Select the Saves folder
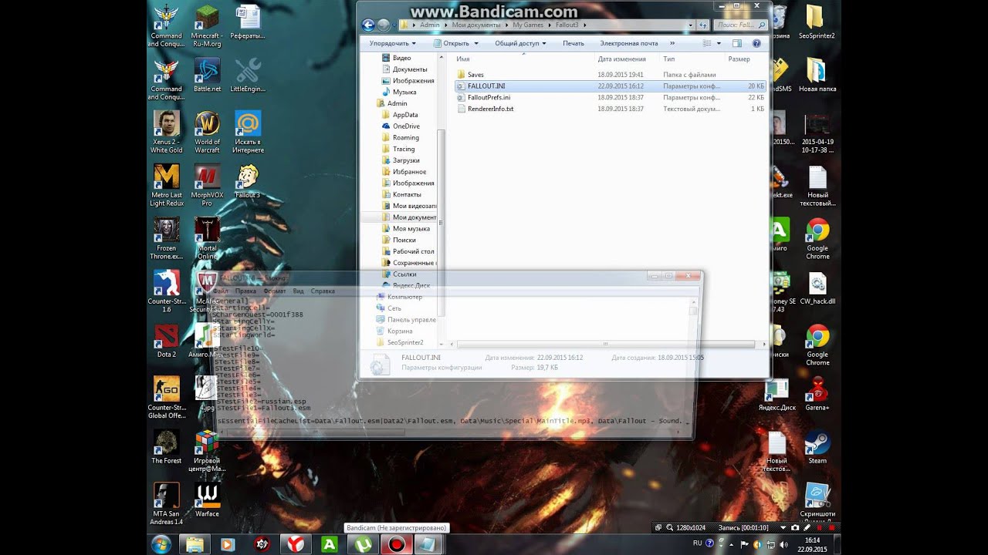The width and height of the screenshot is (988, 555). pos(475,75)
